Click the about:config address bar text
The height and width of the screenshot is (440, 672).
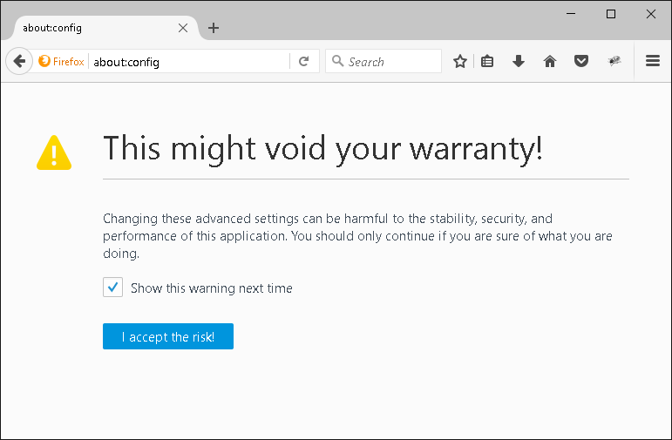pyautogui.click(x=126, y=62)
